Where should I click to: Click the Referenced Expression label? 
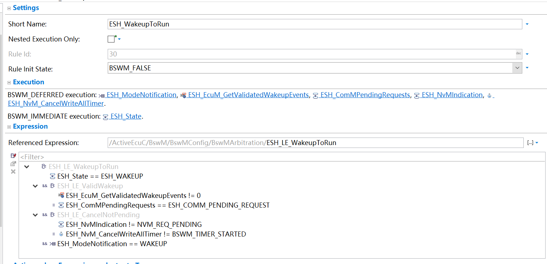click(x=44, y=143)
